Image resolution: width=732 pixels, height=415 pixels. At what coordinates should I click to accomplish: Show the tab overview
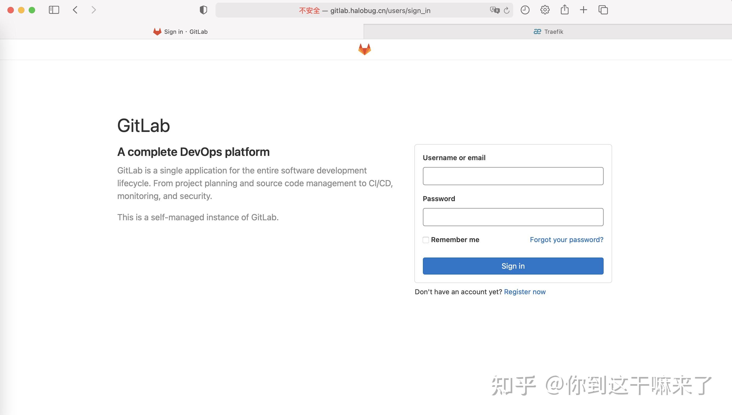(603, 10)
